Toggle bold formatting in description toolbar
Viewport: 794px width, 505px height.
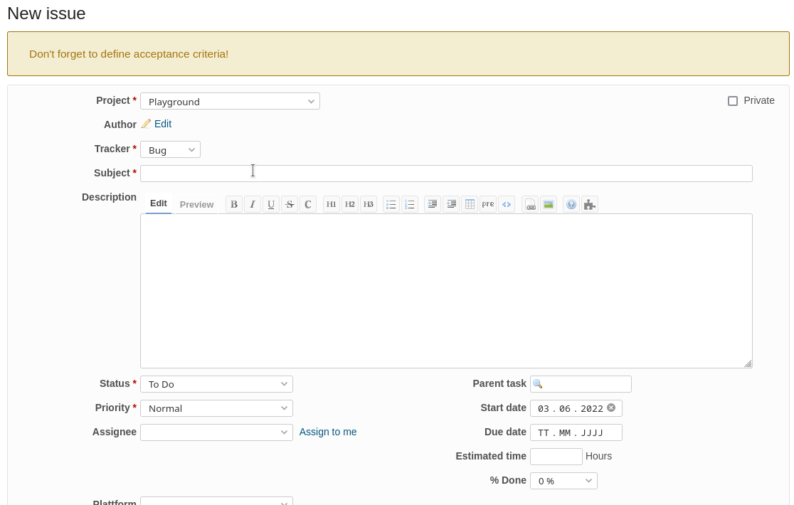click(x=234, y=205)
